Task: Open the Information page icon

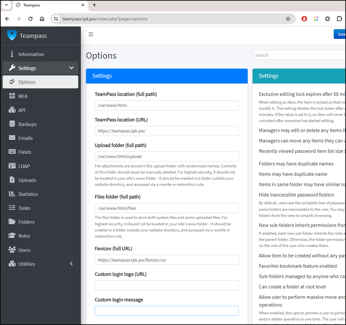Action: pos(12,54)
